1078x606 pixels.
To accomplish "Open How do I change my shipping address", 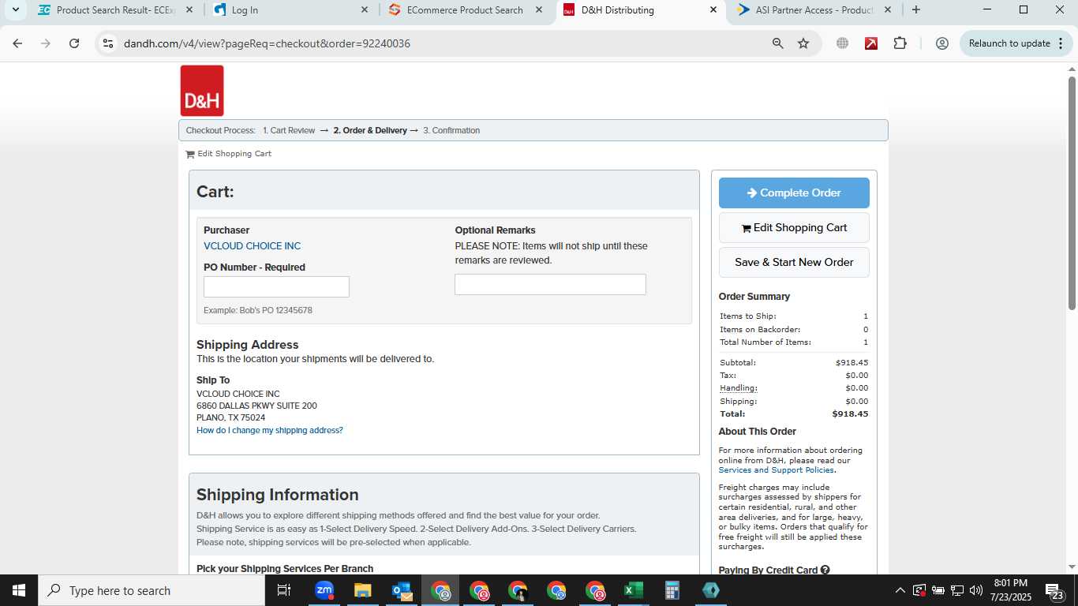I will 270,431.
